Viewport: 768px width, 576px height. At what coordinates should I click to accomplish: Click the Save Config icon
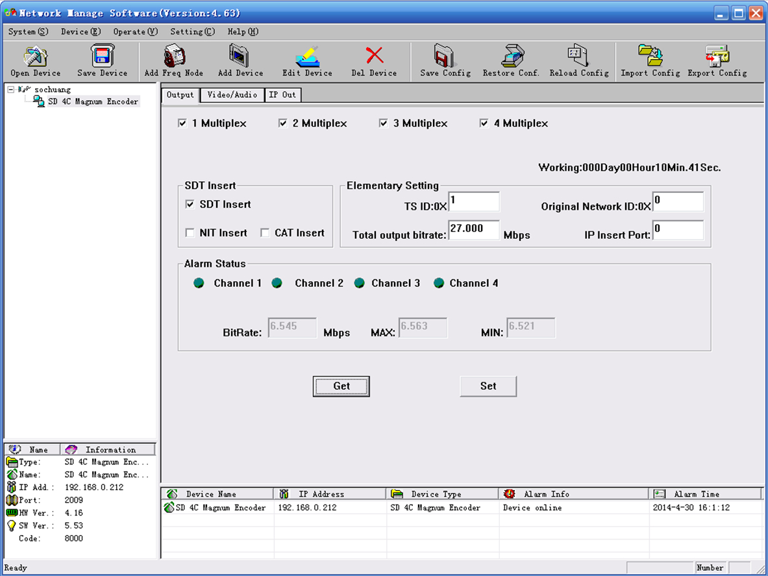click(445, 56)
